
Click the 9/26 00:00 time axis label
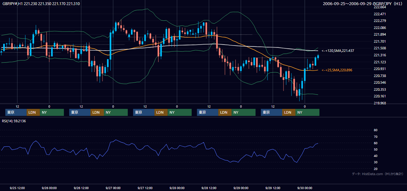[49, 188]
